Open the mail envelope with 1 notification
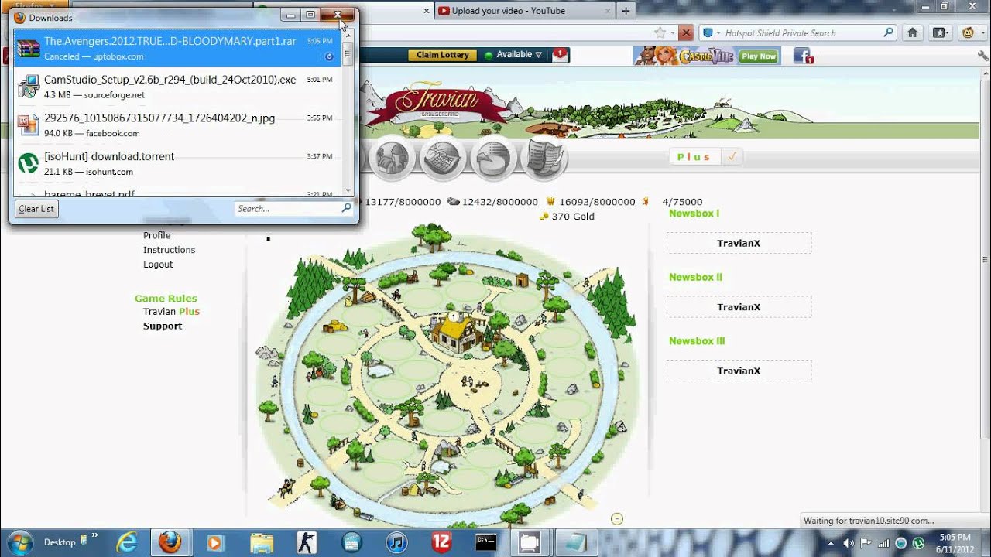The height and width of the screenshot is (557, 991). click(560, 55)
